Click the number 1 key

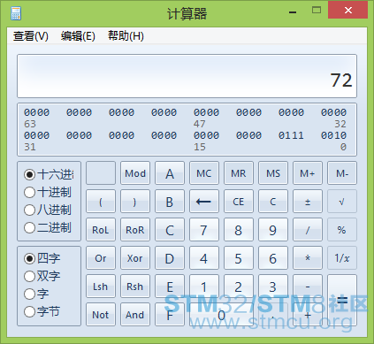tap(204, 287)
